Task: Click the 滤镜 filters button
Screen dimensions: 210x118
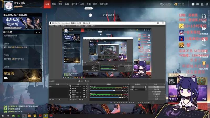Action: [x=87, y=81]
